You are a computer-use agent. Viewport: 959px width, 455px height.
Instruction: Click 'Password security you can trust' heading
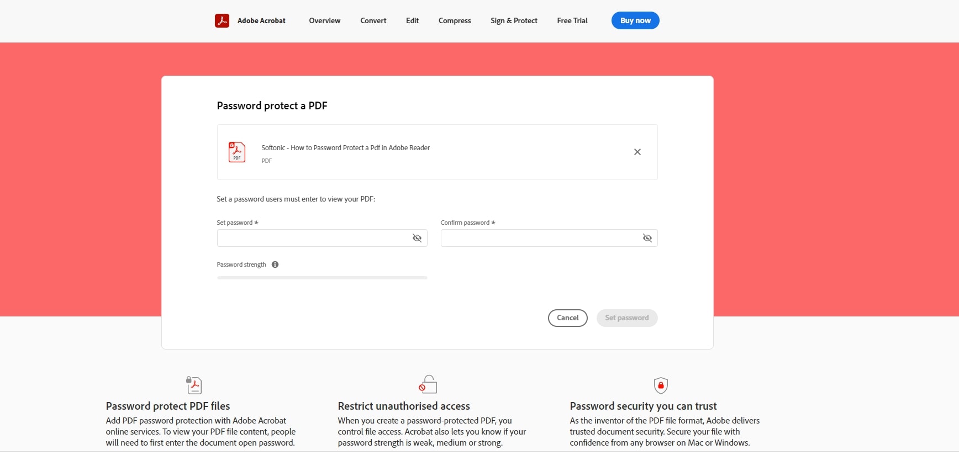pos(643,406)
